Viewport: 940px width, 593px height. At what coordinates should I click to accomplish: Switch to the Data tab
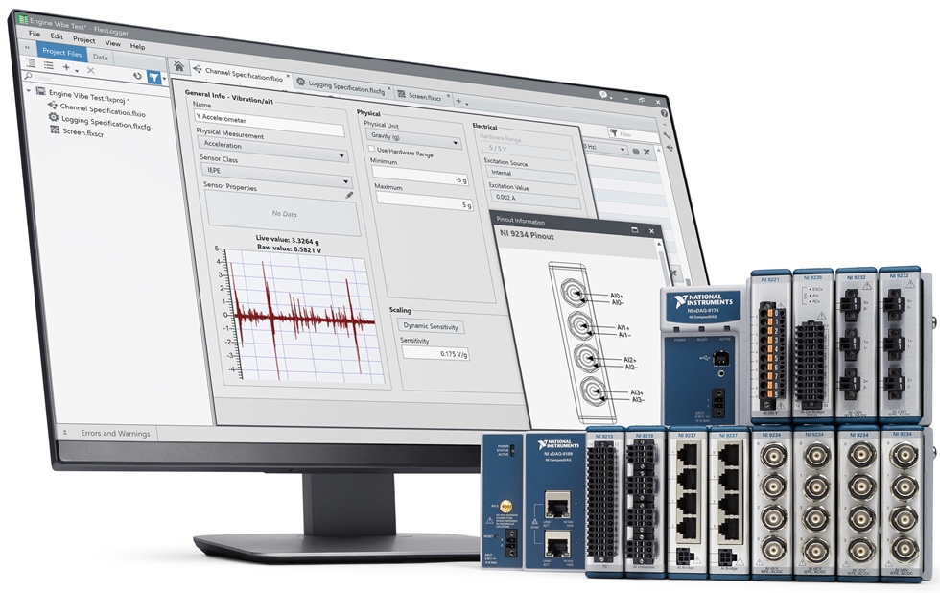click(x=100, y=58)
